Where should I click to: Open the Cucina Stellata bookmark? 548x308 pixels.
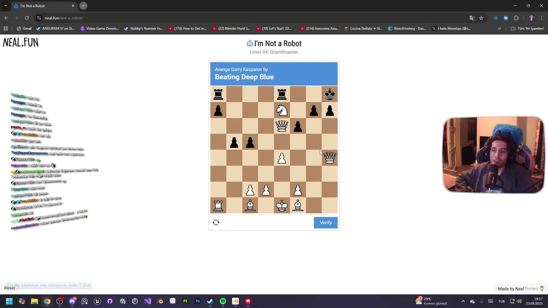(363, 29)
